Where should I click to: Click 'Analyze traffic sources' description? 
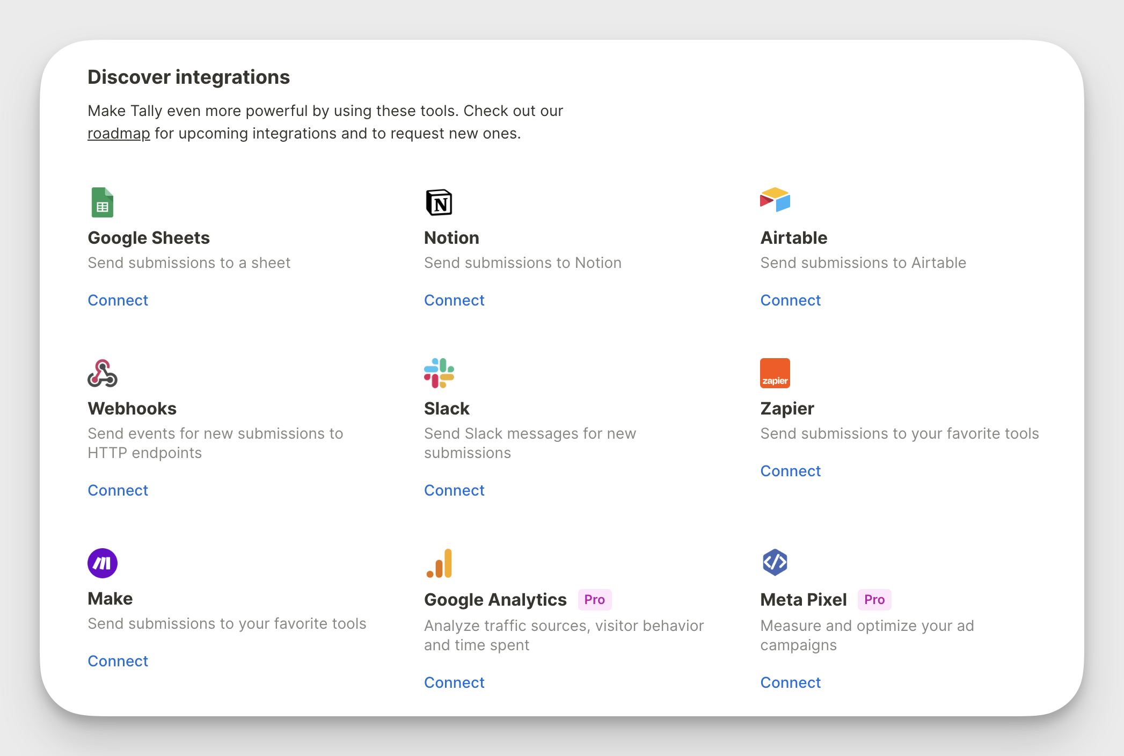point(564,635)
